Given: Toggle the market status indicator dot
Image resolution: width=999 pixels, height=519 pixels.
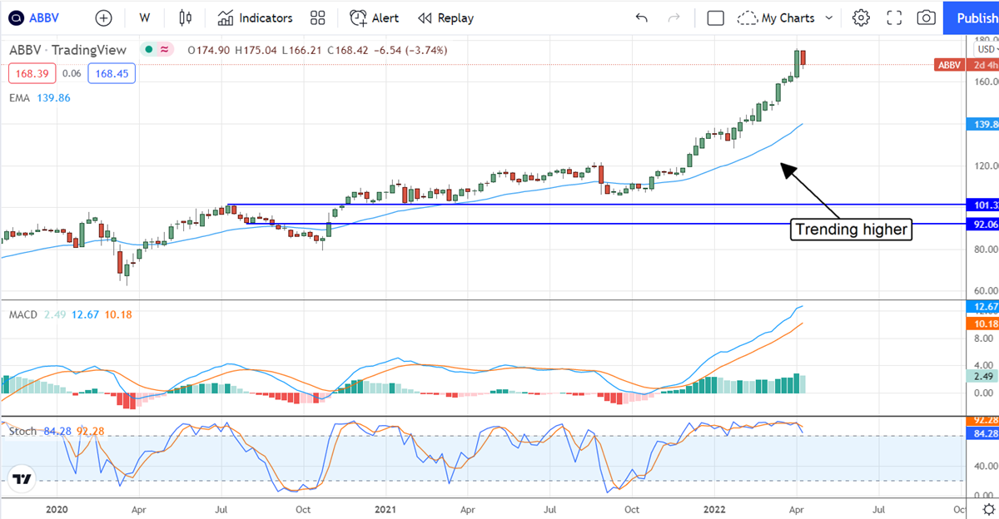Looking at the screenshot, I should click(x=149, y=50).
